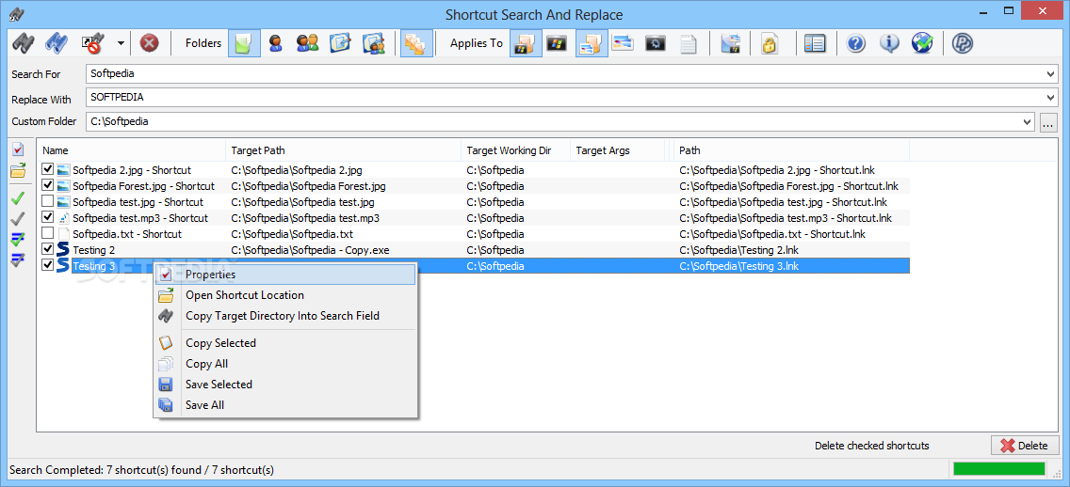This screenshot has height=487, width=1070.
Task: Click the desktop with users folder icon
Action: pos(374,43)
